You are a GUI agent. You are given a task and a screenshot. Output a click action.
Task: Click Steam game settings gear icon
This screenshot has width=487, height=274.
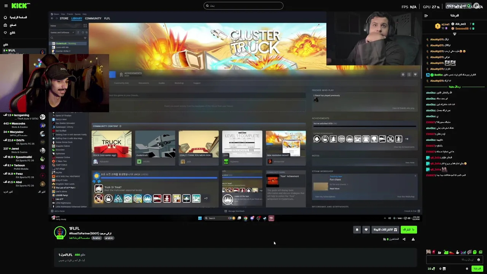[x=403, y=75]
